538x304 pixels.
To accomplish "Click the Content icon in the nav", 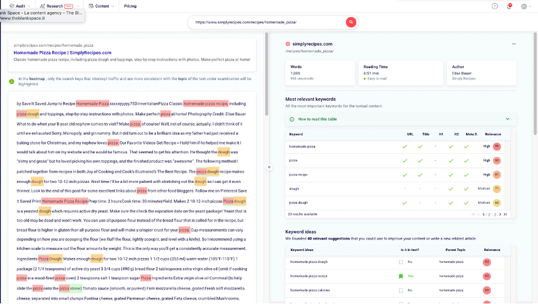I will click(91, 6).
